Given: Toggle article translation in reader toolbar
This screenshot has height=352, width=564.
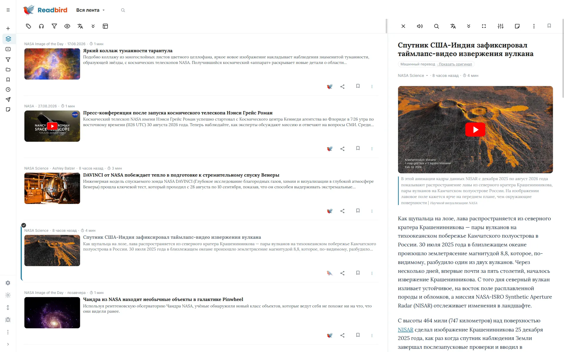Looking at the screenshot, I should [453, 26].
